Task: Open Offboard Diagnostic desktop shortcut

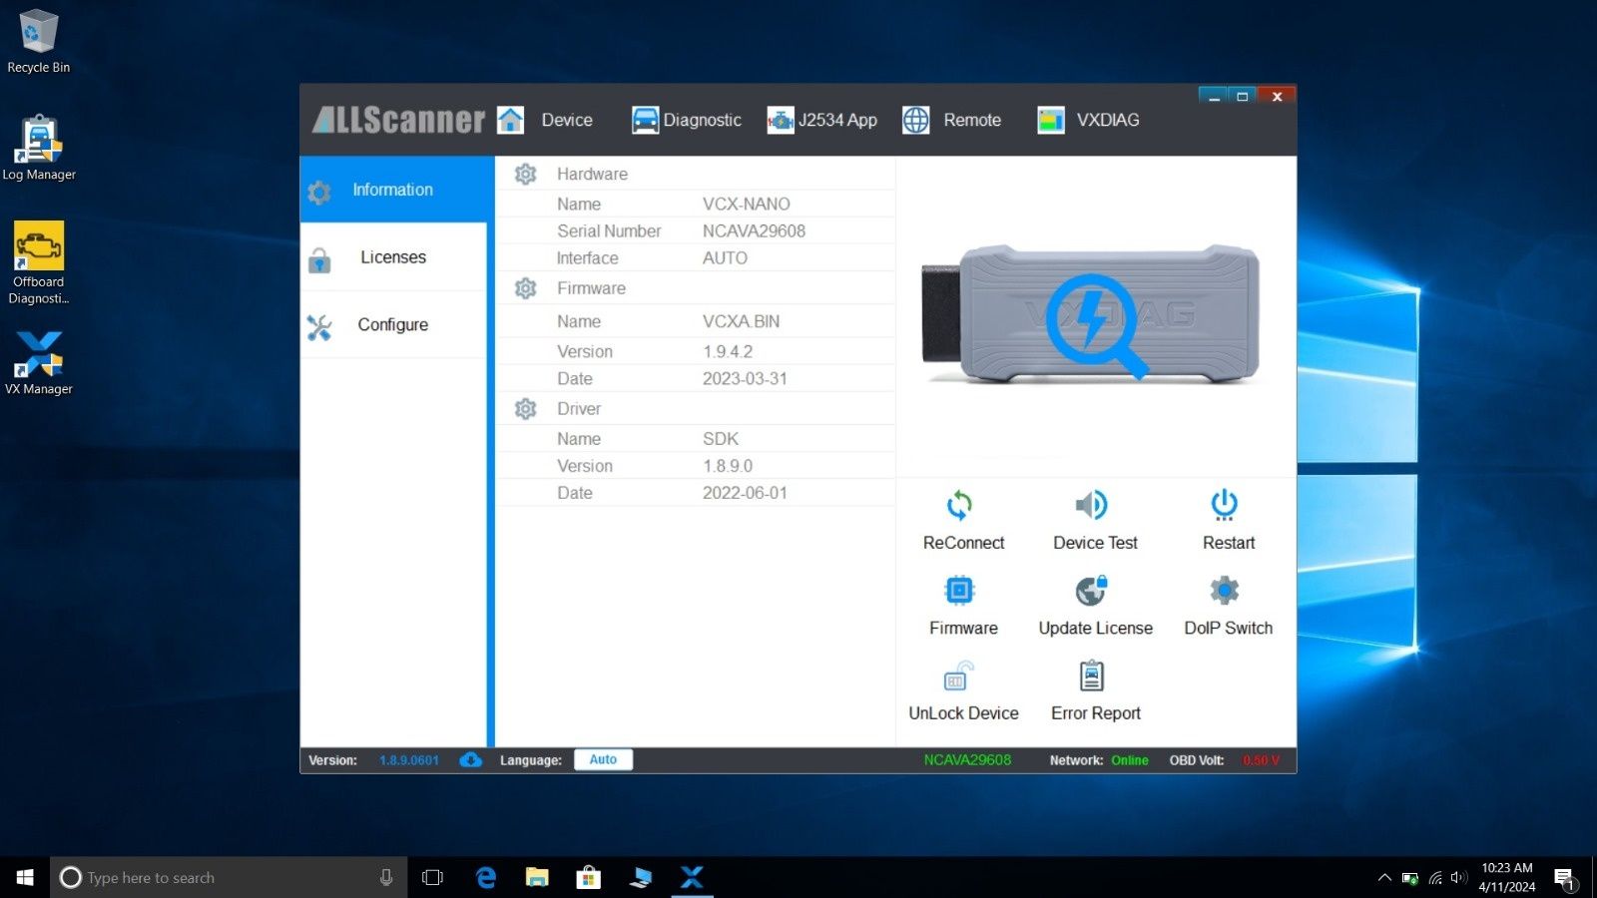Action: pyautogui.click(x=39, y=262)
